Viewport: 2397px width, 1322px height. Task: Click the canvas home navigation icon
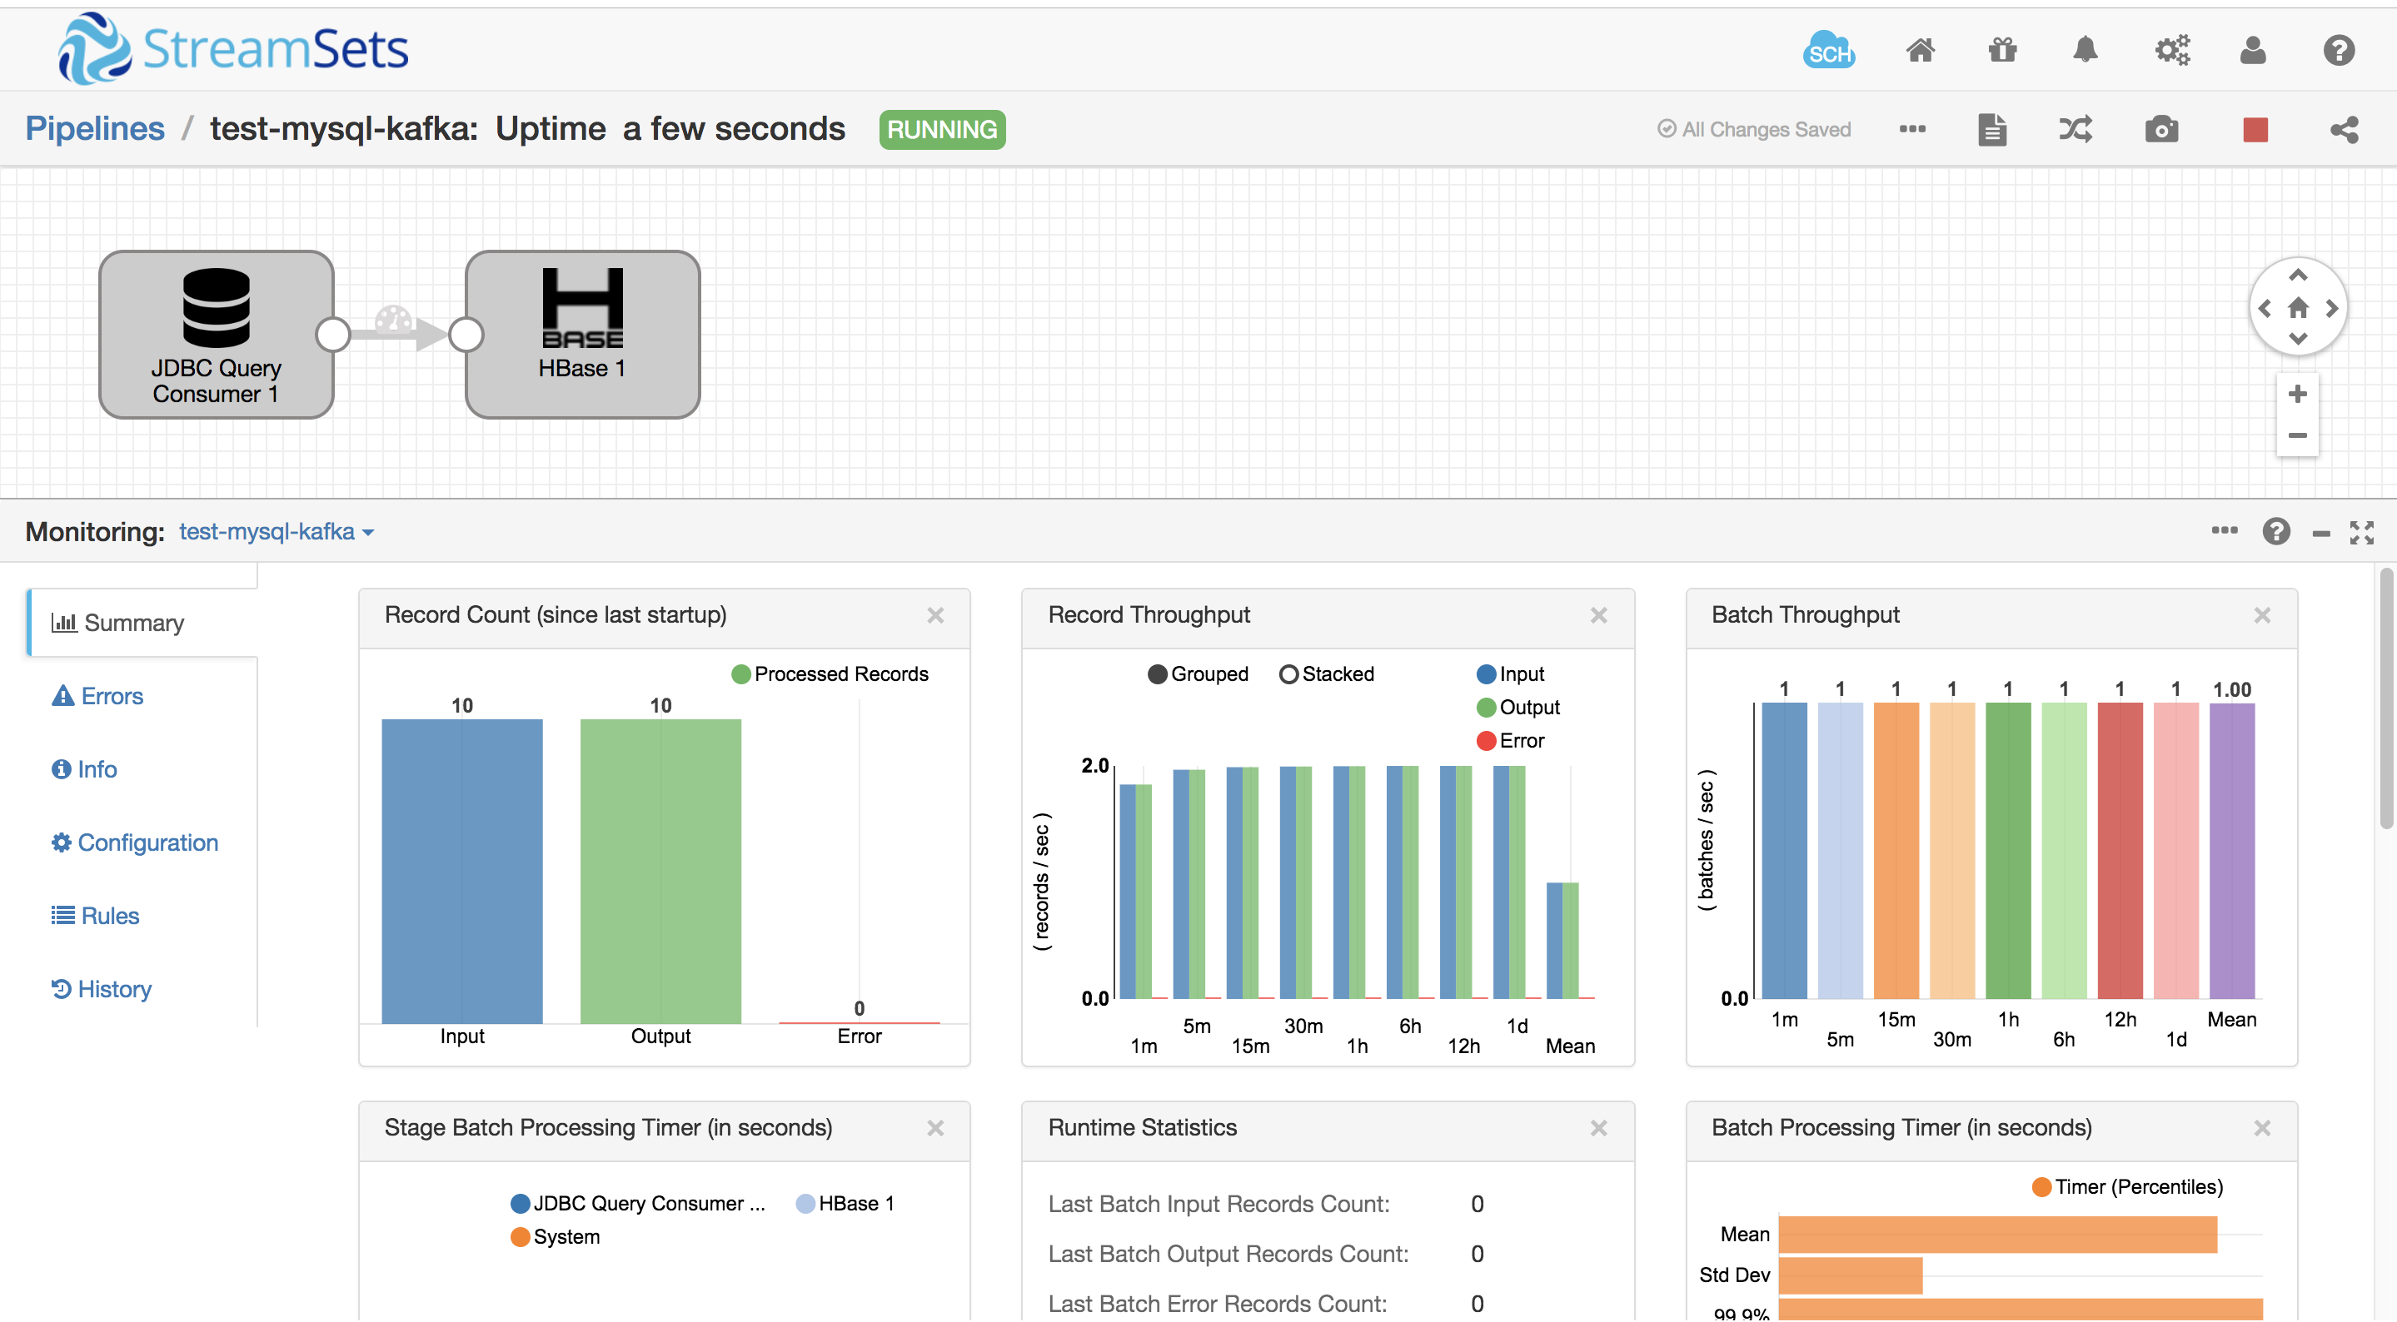coord(2297,308)
